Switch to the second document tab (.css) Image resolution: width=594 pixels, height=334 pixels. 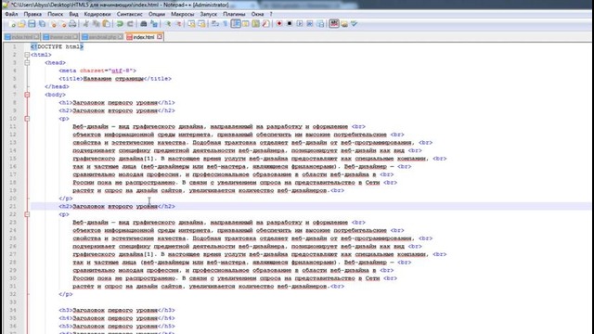(x=60, y=37)
